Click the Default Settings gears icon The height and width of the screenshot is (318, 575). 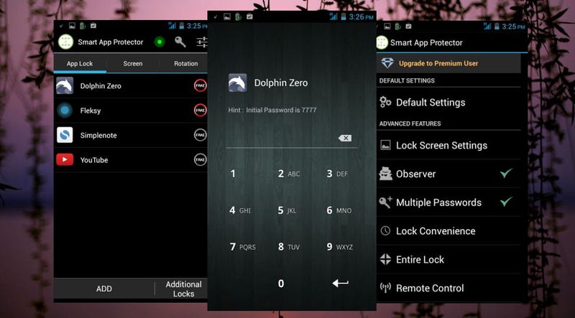click(385, 102)
